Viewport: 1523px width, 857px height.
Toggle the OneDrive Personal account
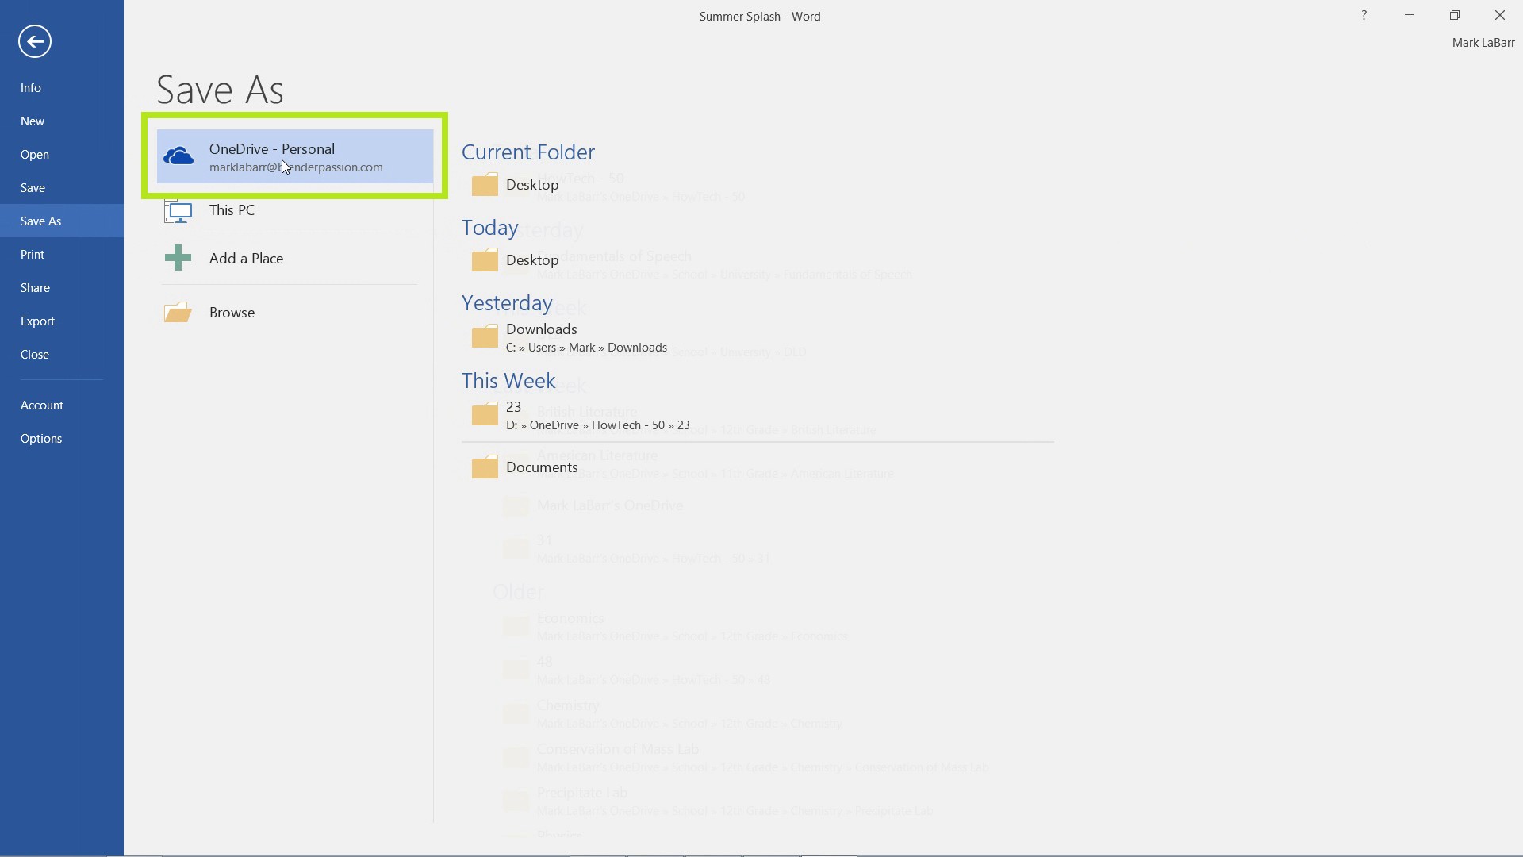295,156
